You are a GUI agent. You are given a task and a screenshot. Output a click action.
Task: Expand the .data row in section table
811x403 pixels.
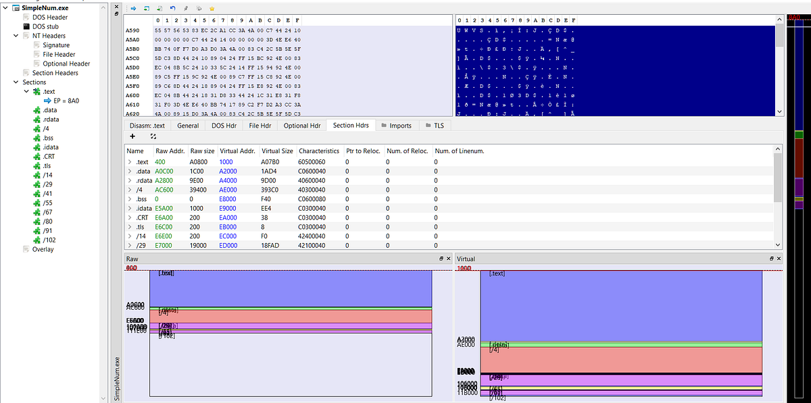[x=129, y=171]
